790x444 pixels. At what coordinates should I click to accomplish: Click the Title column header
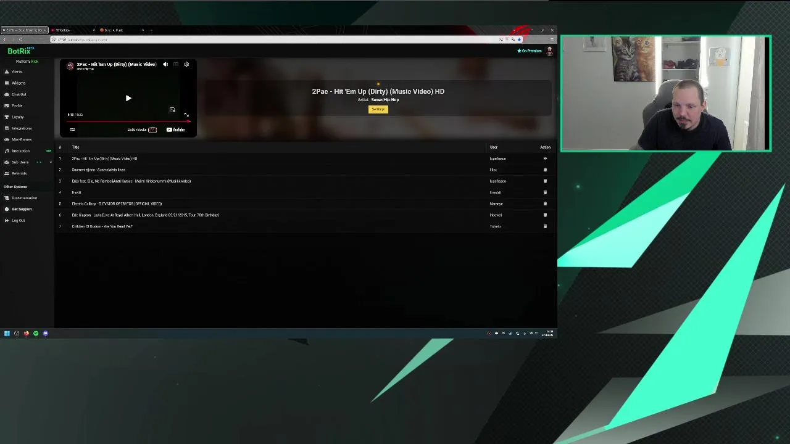coord(75,147)
